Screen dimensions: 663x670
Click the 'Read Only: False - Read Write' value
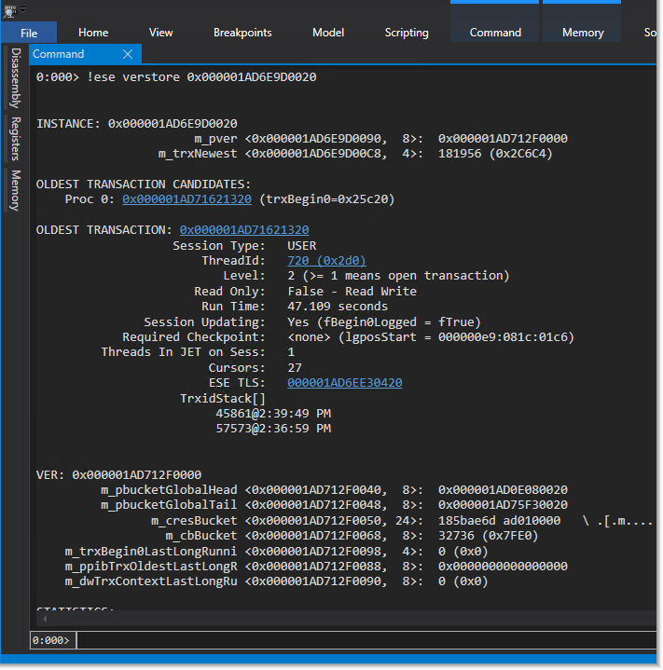point(352,292)
